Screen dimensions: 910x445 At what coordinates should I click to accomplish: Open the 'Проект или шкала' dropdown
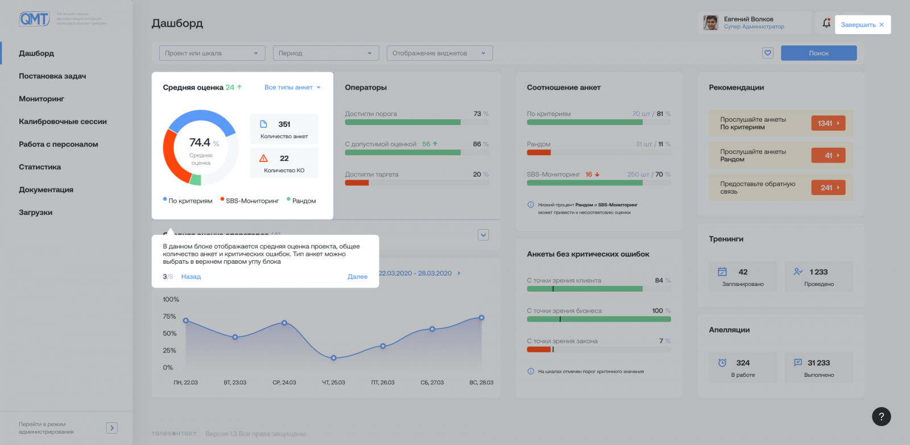212,53
